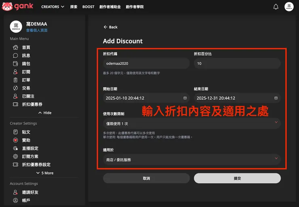This screenshot has width=299, height=207.
Task: Open 創作者學院 in the top navigation
Action: point(135,7)
